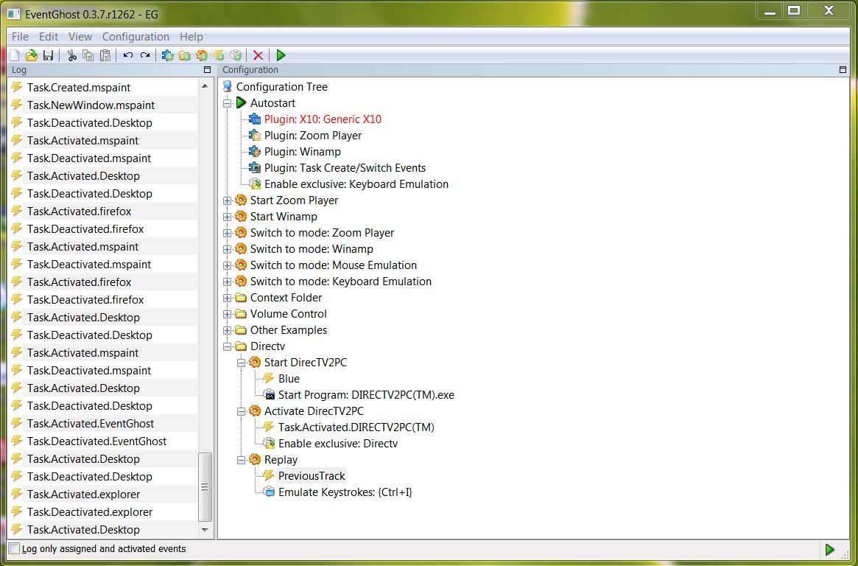The image size is (858, 566).
Task: Collapse the Autostart tree node
Action: 227,103
